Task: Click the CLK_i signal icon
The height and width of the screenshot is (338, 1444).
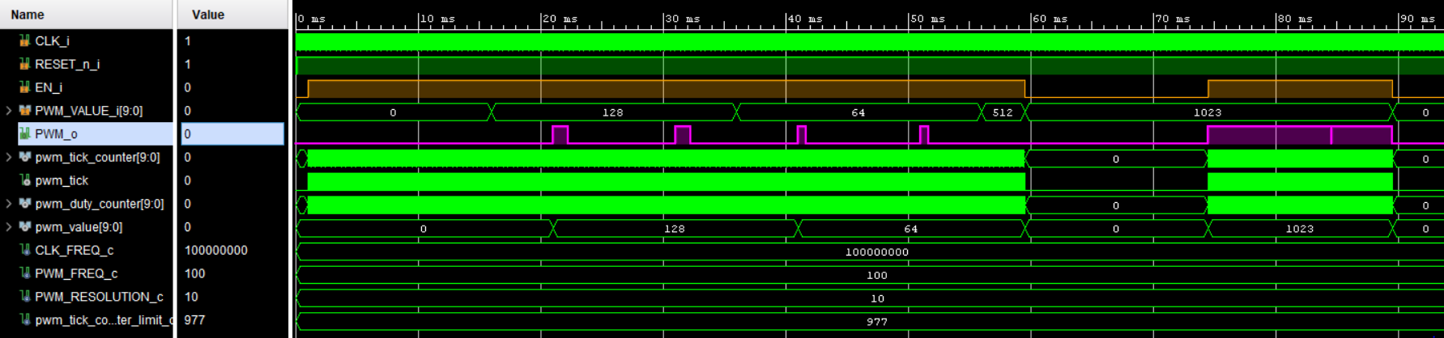Action: (24, 40)
